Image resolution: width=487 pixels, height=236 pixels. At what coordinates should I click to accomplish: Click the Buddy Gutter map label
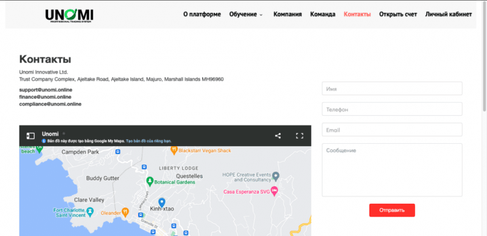click(x=102, y=178)
